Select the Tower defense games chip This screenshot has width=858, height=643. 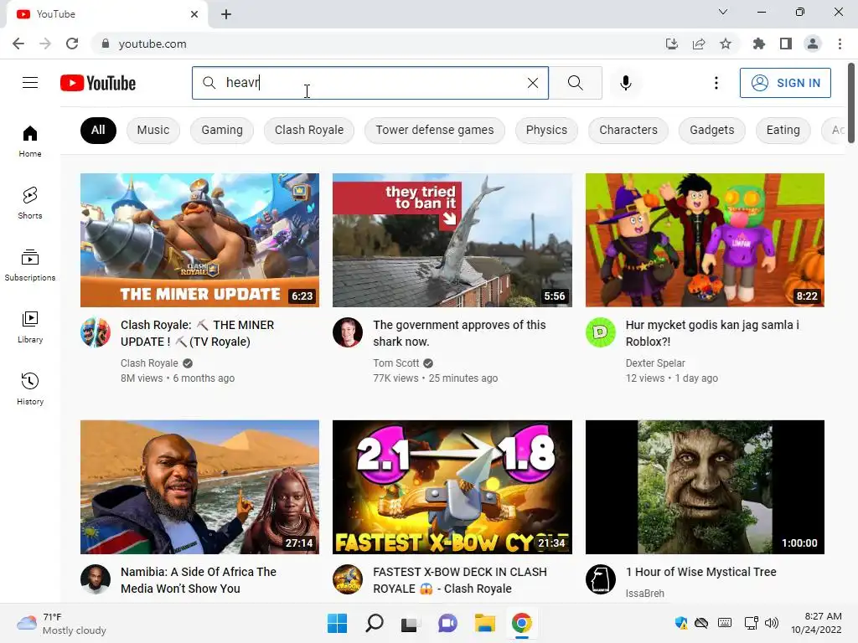point(435,130)
